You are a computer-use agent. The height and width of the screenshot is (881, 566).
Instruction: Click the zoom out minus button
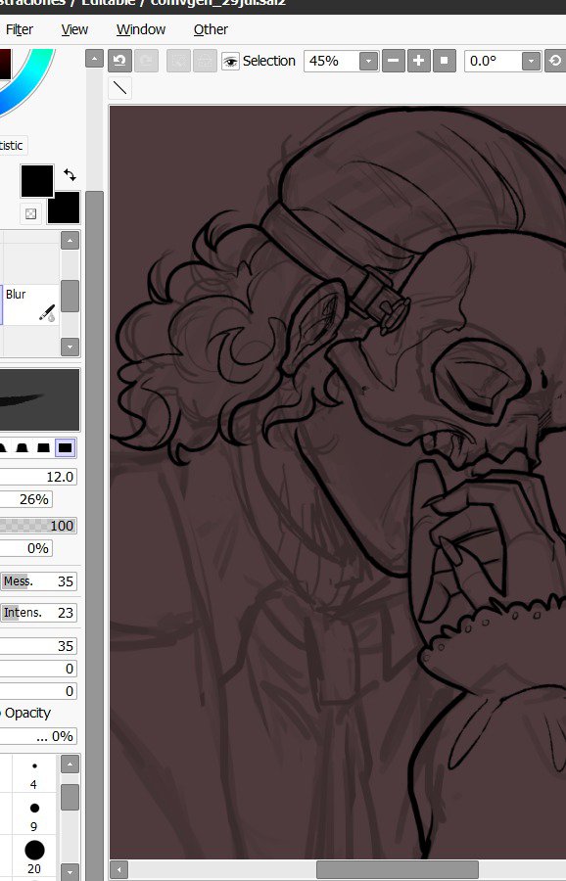(x=394, y=61)
